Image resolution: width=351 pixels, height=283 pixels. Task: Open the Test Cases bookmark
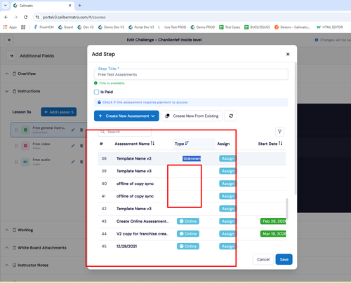point(230,27)
